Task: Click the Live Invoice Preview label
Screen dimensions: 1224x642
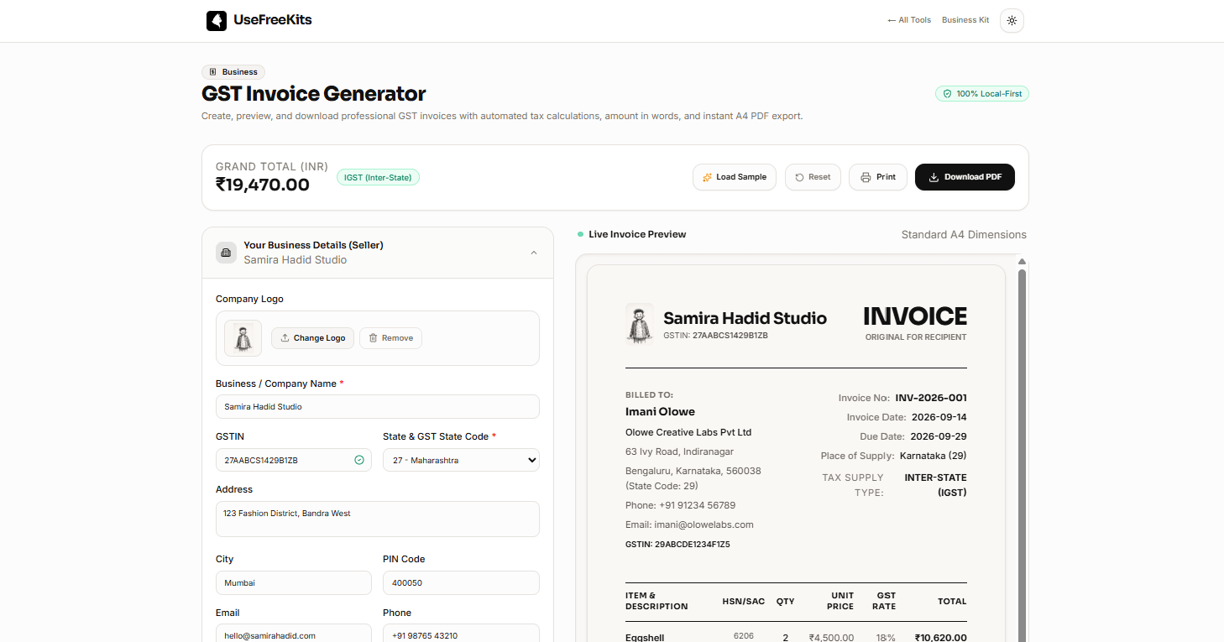Action: coord(637,234)
